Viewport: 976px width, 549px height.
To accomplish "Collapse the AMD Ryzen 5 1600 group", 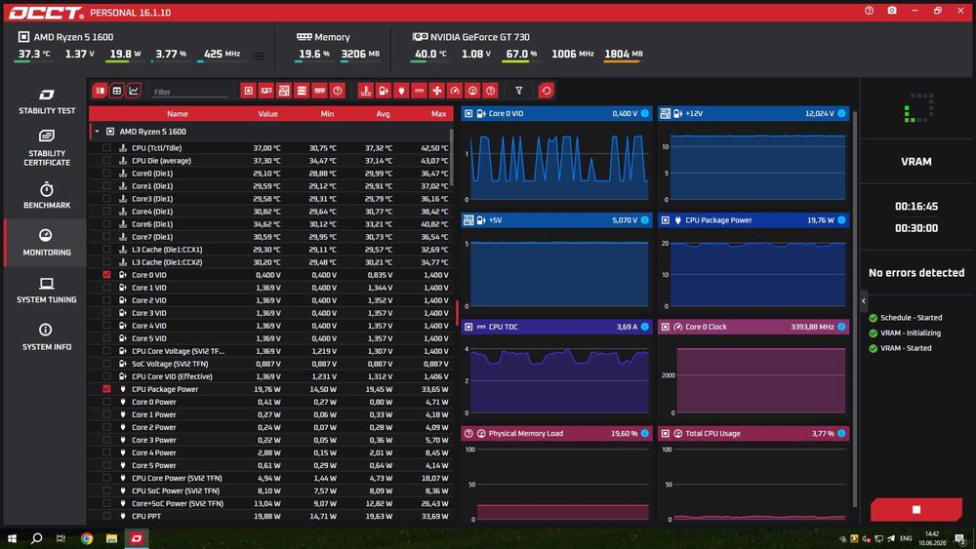I will coord(97,132).
